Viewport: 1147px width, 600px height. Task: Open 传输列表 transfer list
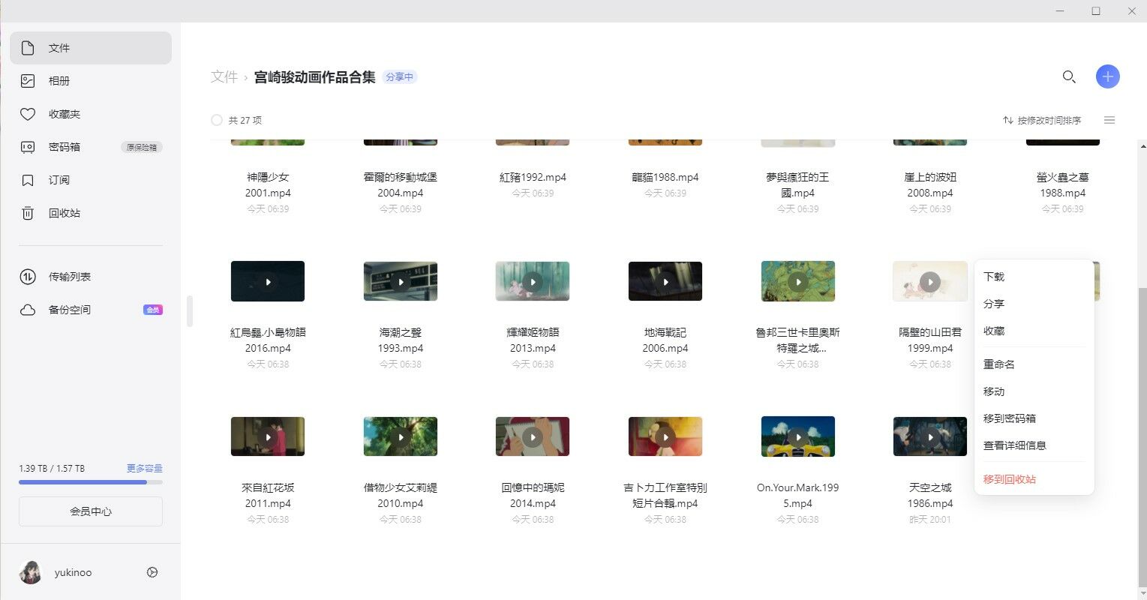70,277
